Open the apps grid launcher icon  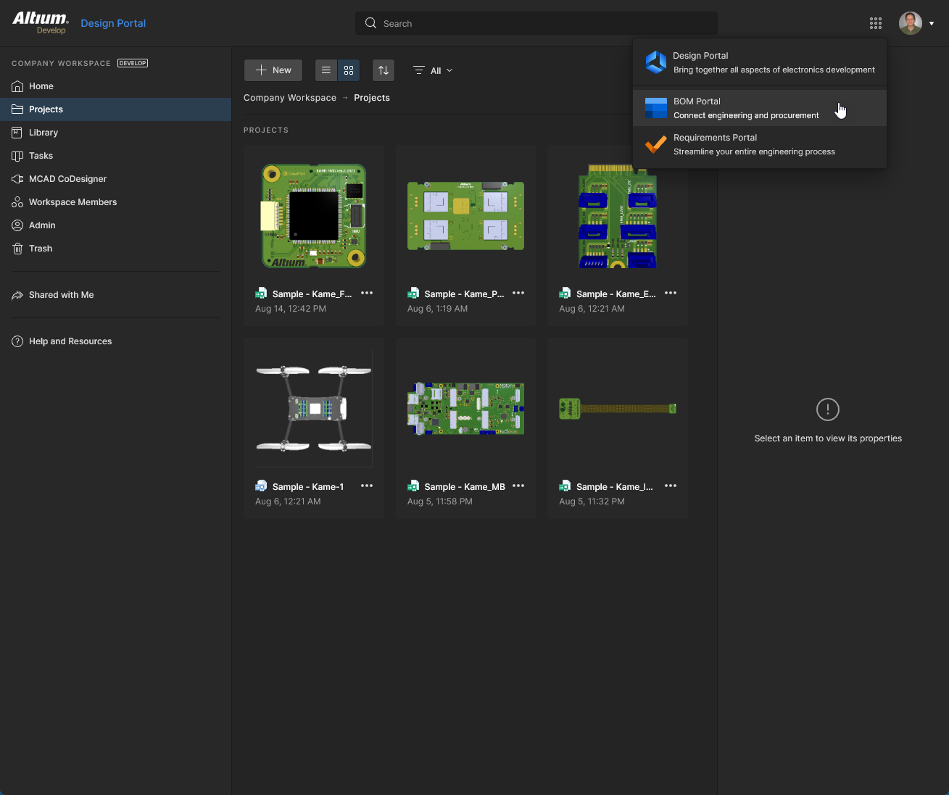[875, 23]
